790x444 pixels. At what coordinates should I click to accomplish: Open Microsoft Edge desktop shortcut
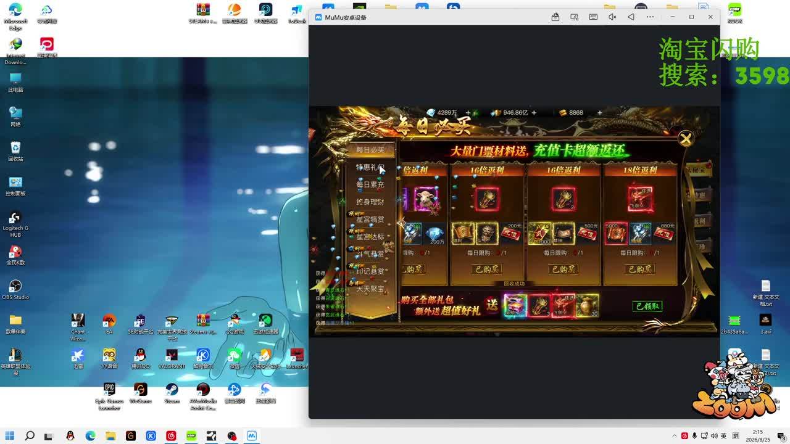[15, 16]
